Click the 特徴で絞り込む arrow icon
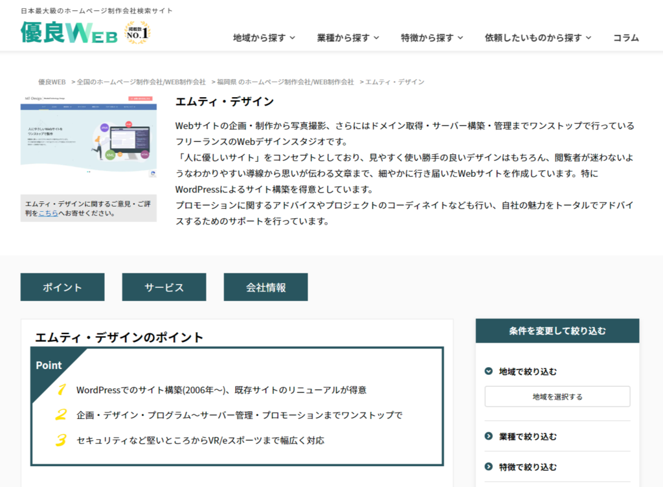 point(488,467)
